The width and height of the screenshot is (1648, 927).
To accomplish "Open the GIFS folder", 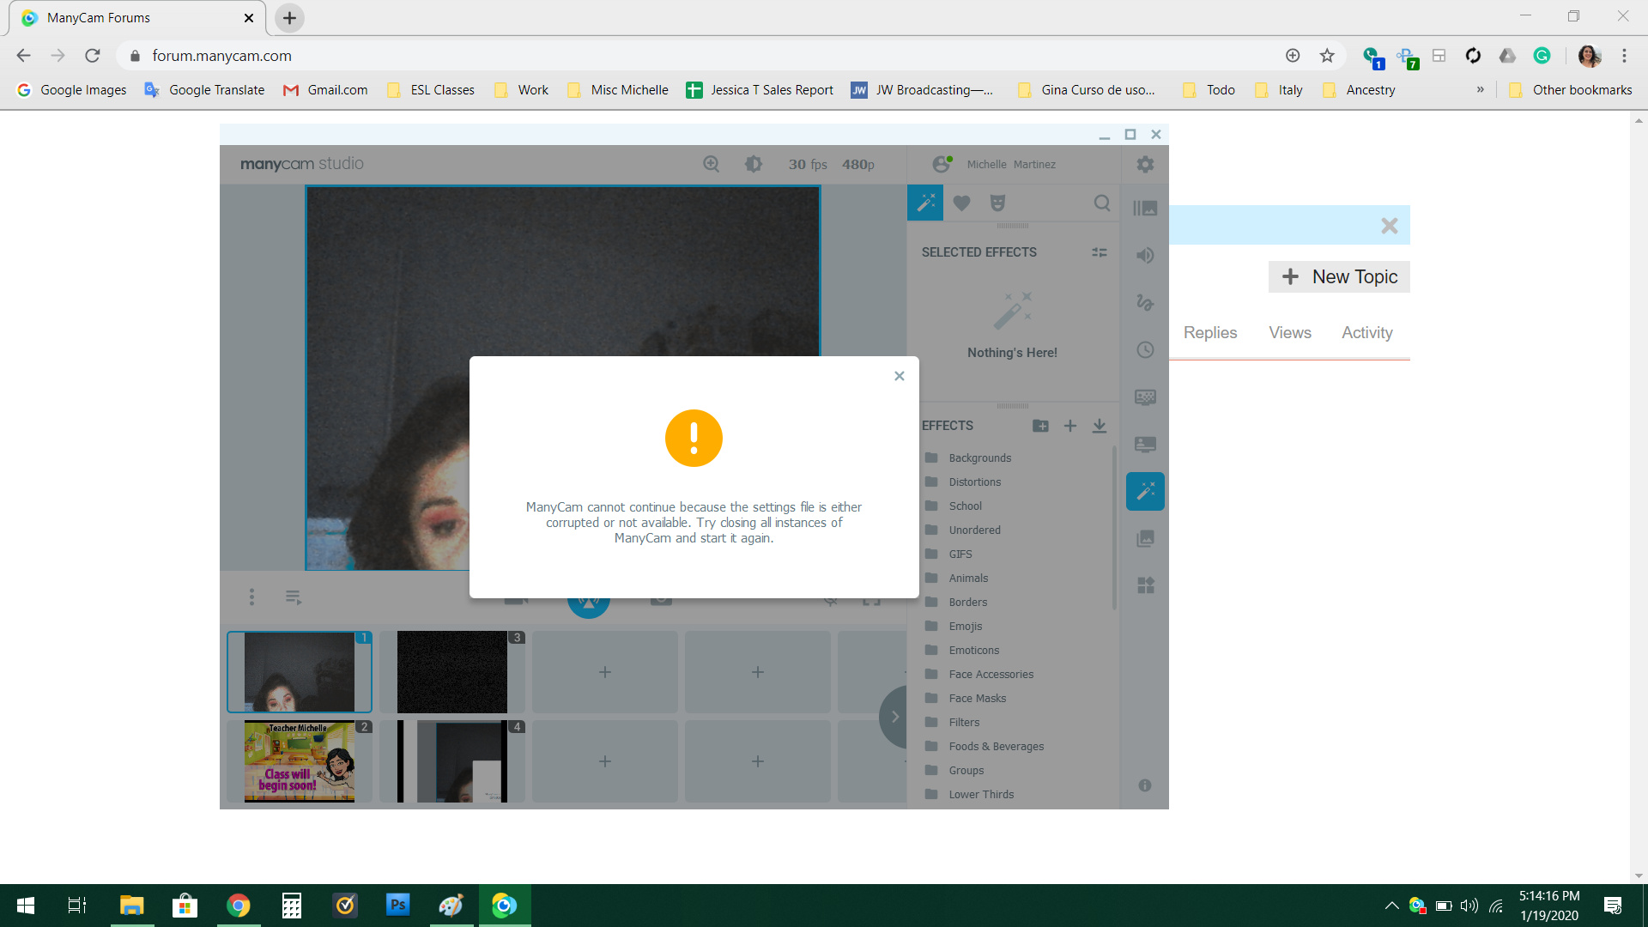I will click(x=948, y=554).
